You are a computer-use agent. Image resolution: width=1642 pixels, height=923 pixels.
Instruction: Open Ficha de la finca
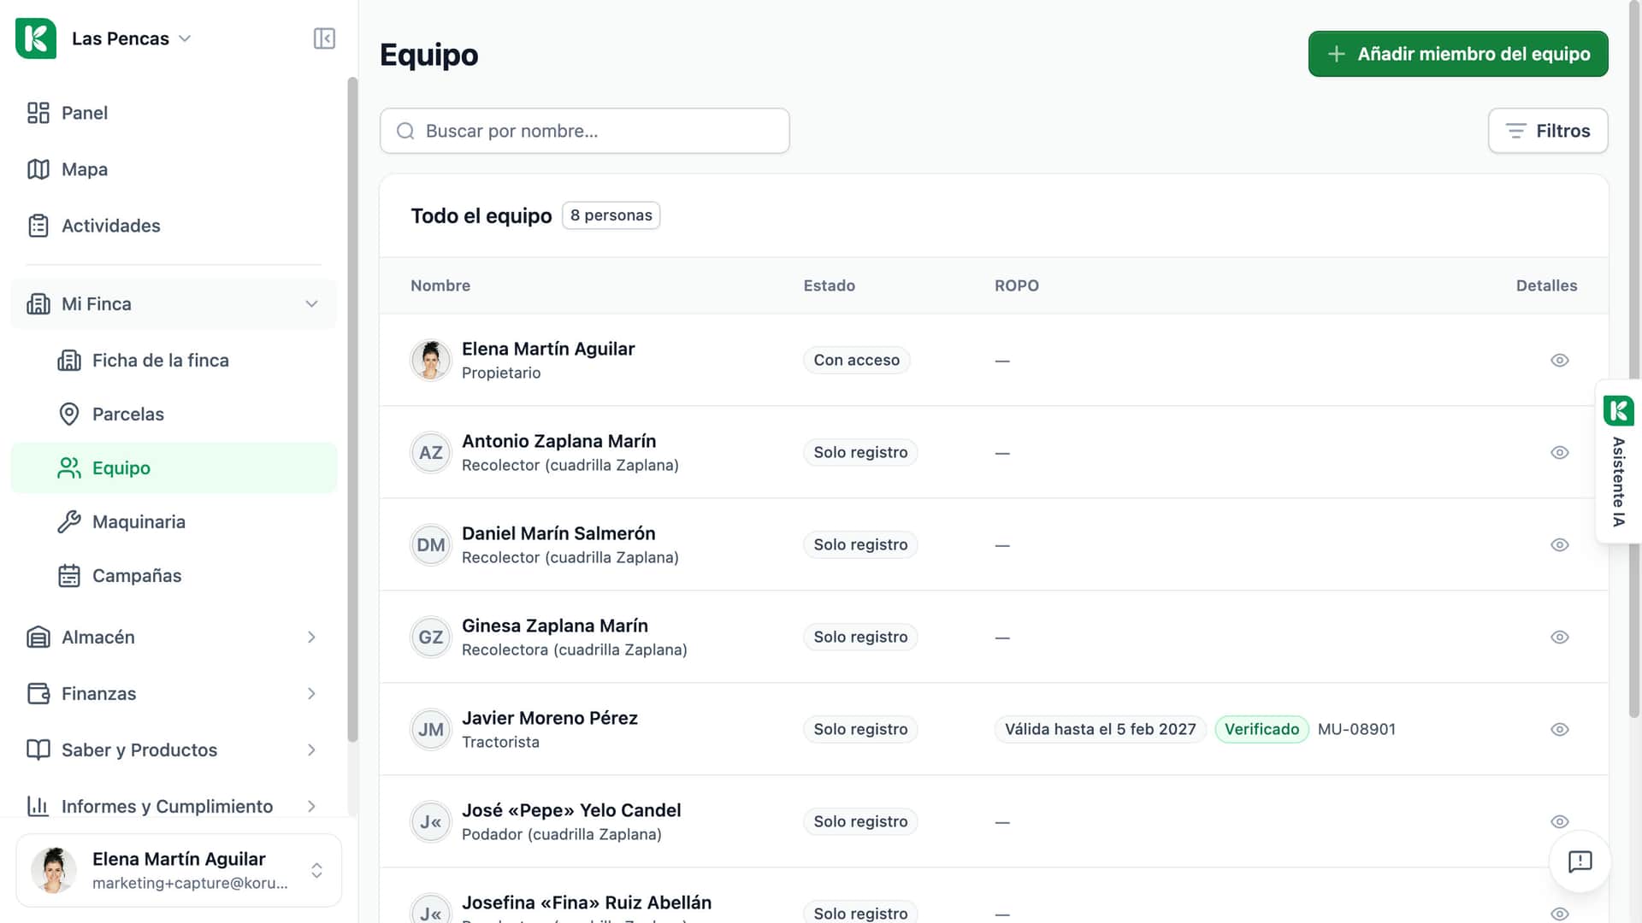(174, 361)
